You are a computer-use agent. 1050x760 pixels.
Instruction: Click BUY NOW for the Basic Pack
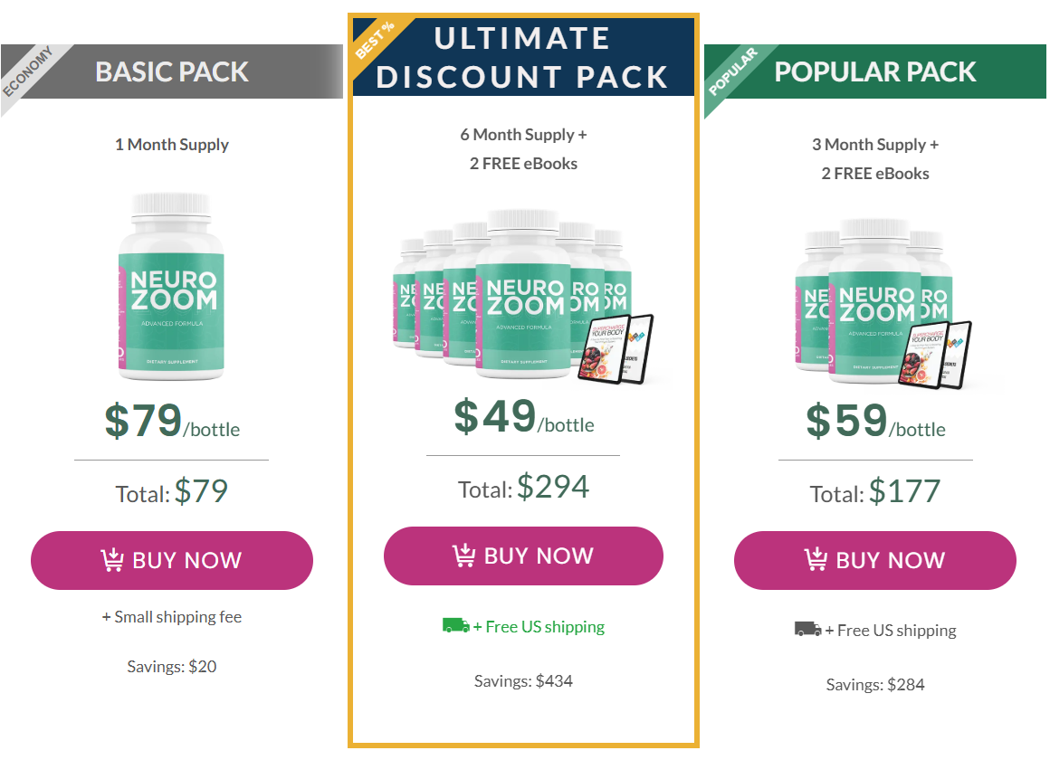point(172,560)
